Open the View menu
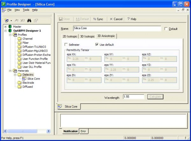Image resolution: width=191 pixels, height=141 pixels. click(17, 10)
